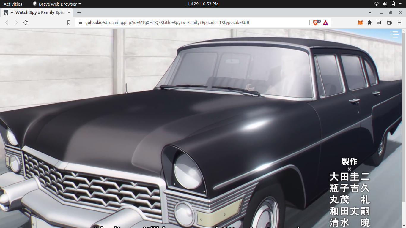The image size is (406, 228).
Task: Open the MetaMask fox extension
Action: (x=360, y=23)
